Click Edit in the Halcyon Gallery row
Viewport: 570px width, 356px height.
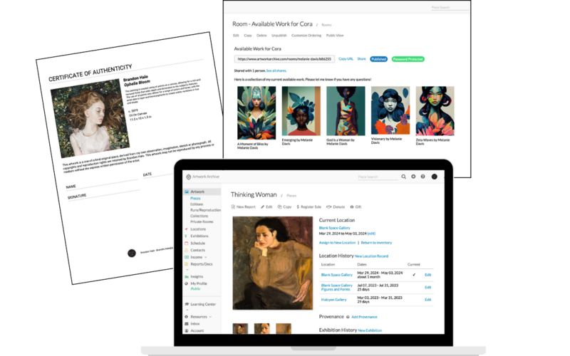tap(428, 300)
